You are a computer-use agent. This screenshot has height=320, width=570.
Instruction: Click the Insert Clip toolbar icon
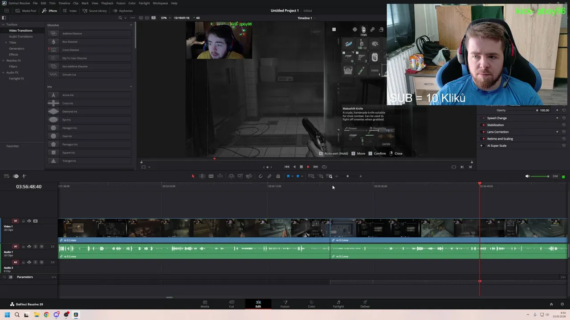coord(231,176)
